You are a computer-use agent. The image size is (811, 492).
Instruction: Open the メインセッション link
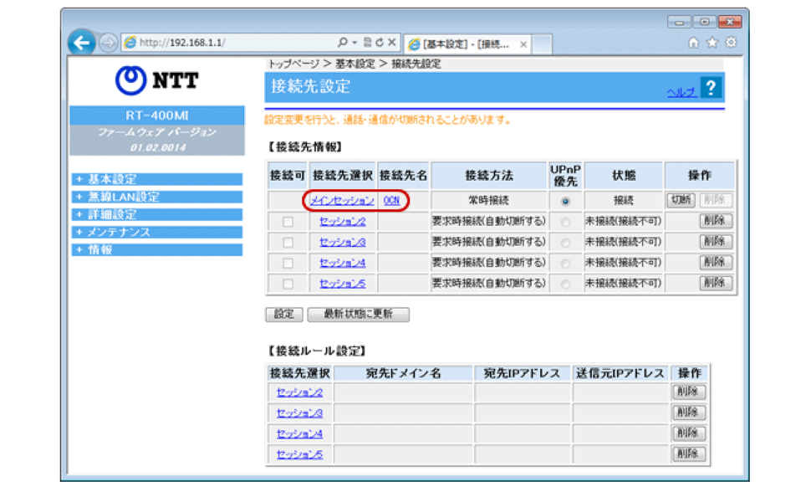pyautogui.click(x=343, y=201)
